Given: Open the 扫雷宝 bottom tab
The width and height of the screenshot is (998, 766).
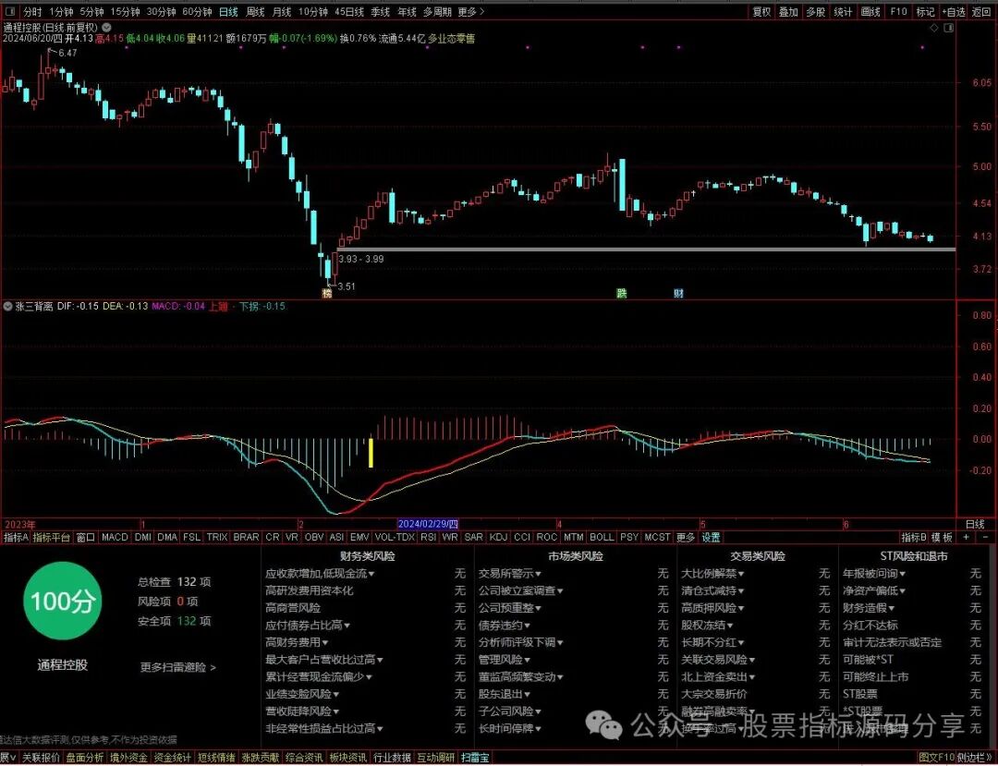Looking at the screenshot, I should (476, 758).
